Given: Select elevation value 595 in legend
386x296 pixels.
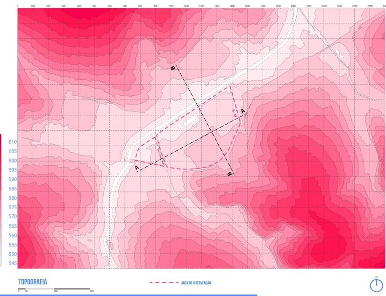Looking at the screenshot, I should (13, 170).
